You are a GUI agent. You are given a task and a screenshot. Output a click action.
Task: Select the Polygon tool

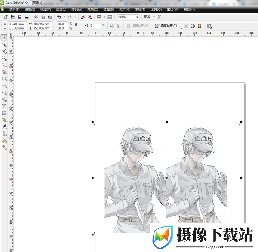pos(4,92)
